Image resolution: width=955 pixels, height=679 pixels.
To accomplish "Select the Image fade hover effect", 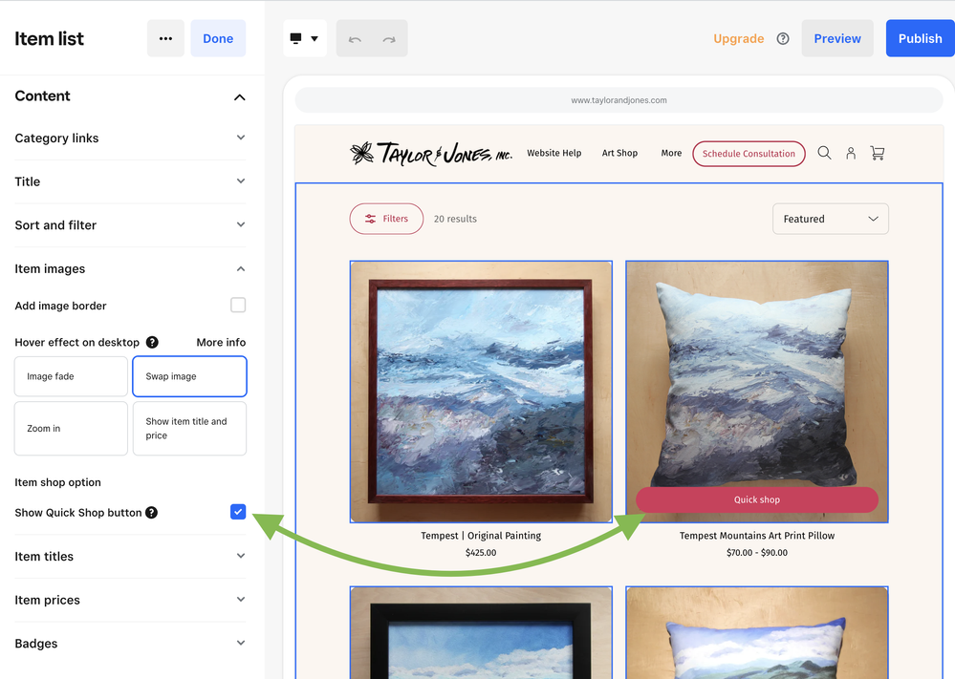I will tap(71, 376).
